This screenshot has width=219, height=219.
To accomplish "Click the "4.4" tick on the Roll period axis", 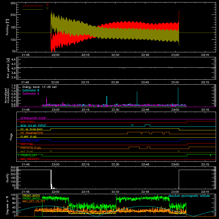I will (13, 59).
